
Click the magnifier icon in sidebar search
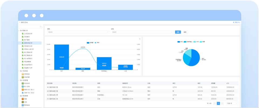pyautogui.click(x=41, y=27)
